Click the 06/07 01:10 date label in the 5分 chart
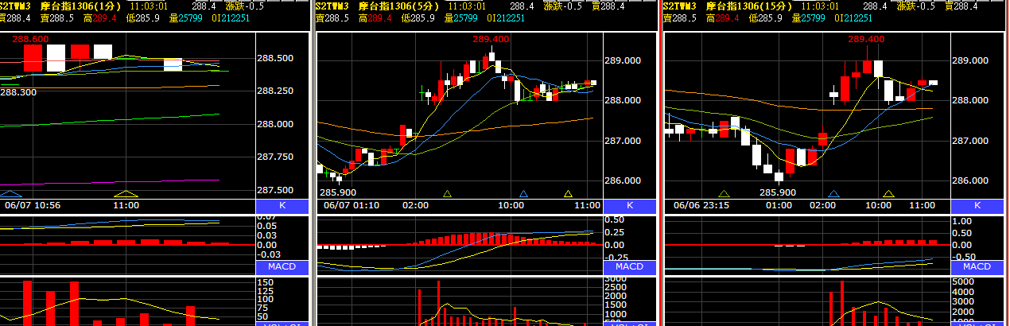 point(352,206)
